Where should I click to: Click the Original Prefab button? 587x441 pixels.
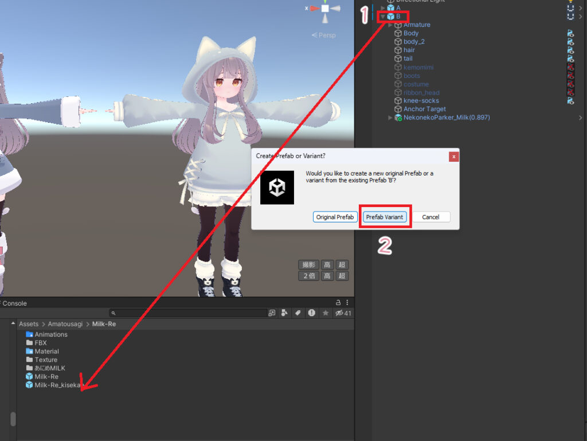coord(335,217)
